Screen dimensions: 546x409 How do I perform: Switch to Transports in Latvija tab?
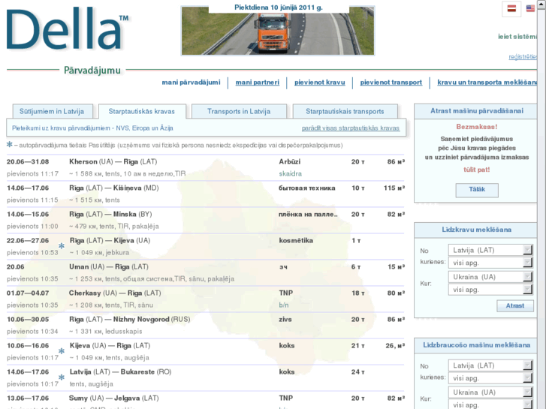click(239, 111)
